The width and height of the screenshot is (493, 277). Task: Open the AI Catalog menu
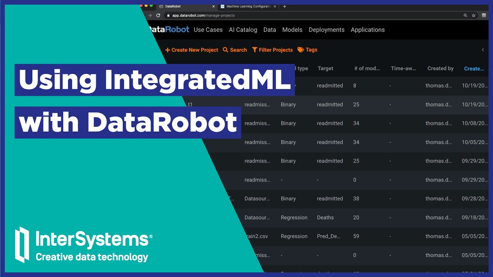point(243,30)
